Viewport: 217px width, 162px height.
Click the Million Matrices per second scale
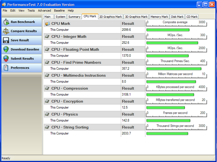[x=176, y=76]
